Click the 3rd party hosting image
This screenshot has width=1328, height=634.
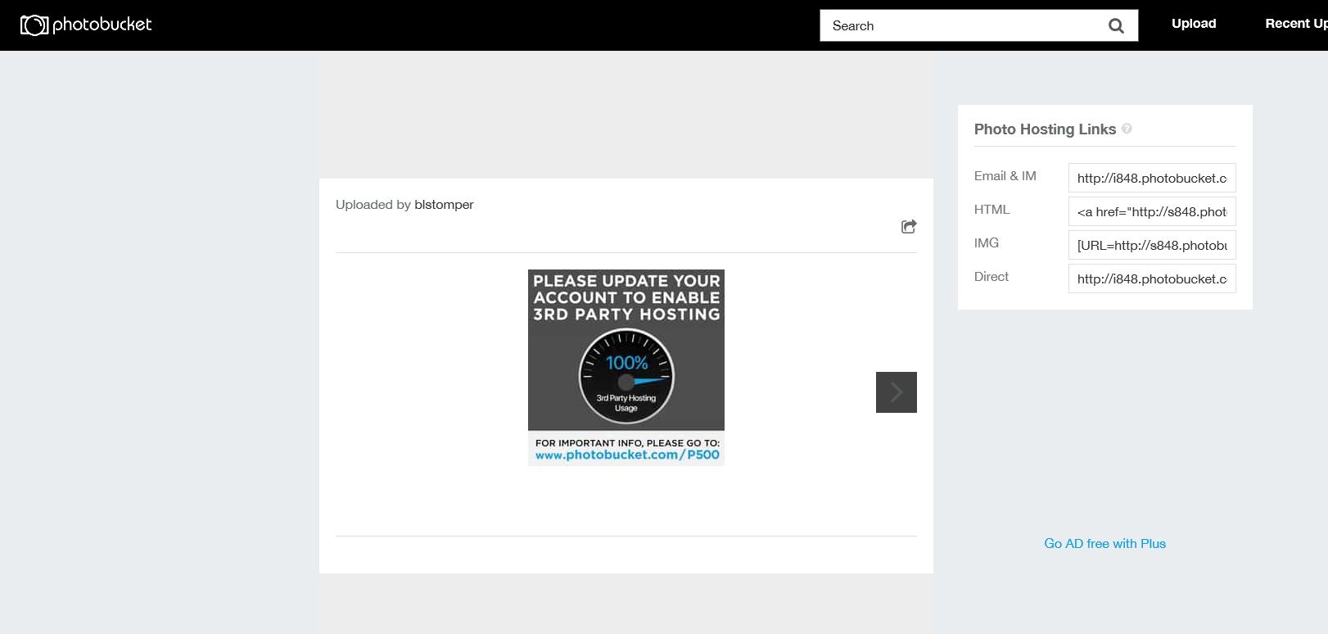[626, 367]
